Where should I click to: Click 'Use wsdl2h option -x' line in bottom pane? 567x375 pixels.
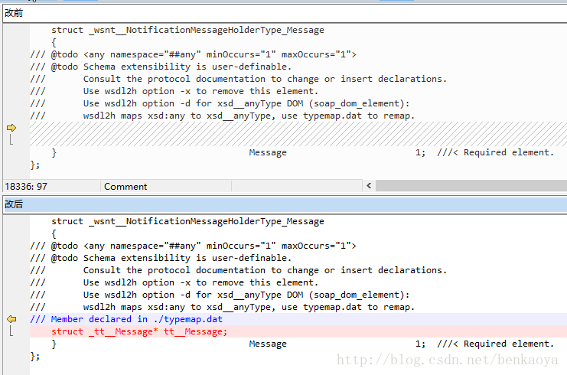pyautogui.click(x=174, y=282)
